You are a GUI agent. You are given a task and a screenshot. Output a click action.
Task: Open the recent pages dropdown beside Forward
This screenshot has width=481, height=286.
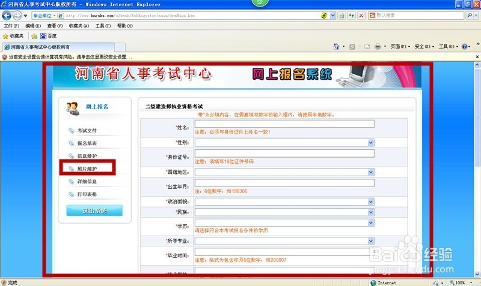pyautogui.click(x=25, y=16)
